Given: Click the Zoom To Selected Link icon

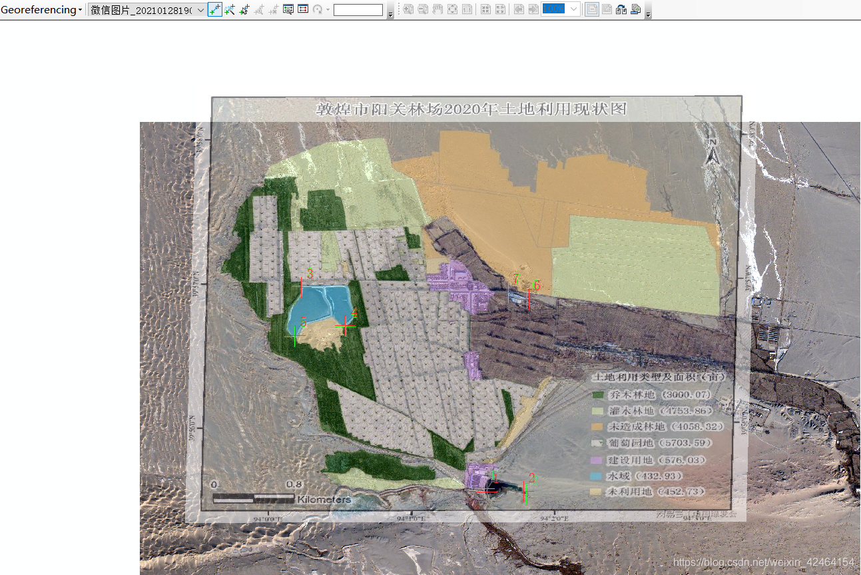Looking at the screenshot, I should pyautogui.click(x=259, y=9).
